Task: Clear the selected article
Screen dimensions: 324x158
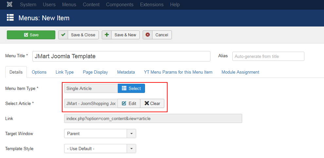Action: [x=152, y=103]
